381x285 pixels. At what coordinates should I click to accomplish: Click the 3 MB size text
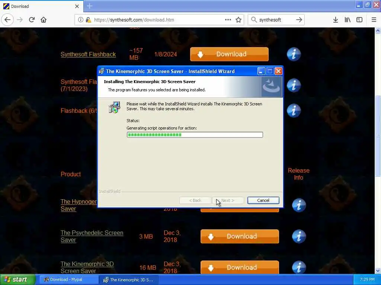coord(146,236)
